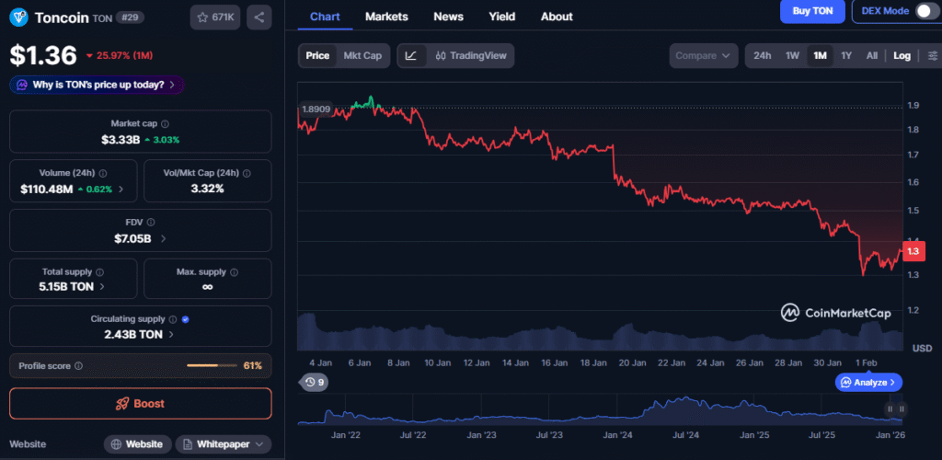The width and height of the screenshot is (942, 460).
Task: Enable Log scale on the chart
Action: [x=902, y=55]
